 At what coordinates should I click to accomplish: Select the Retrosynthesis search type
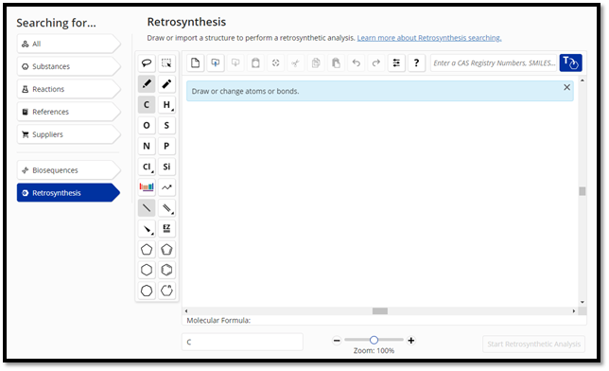coord(69,193)
